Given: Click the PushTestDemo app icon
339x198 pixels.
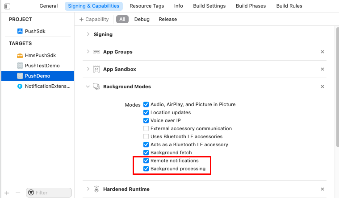Looking at the screenshot, I should (20, 66).
